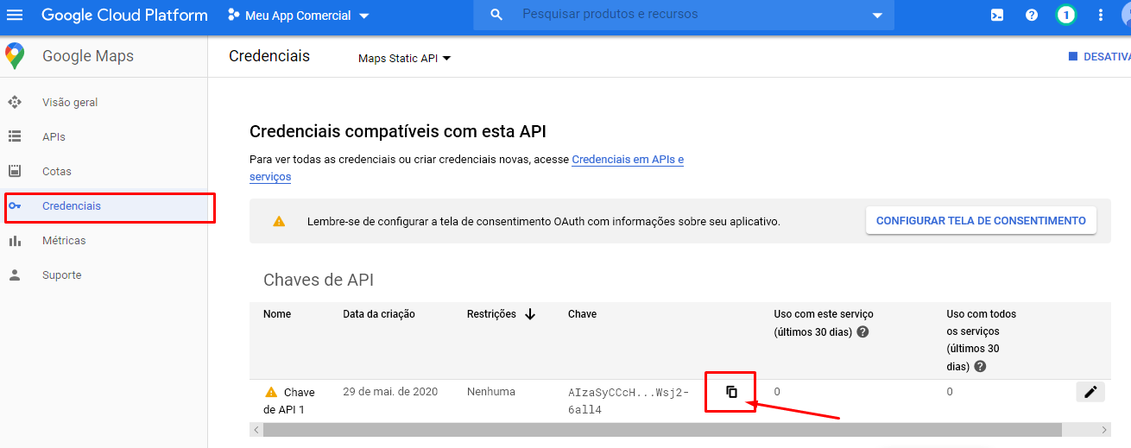Click the Suporte person icon
1131x448 pixels.
(15, 275)
